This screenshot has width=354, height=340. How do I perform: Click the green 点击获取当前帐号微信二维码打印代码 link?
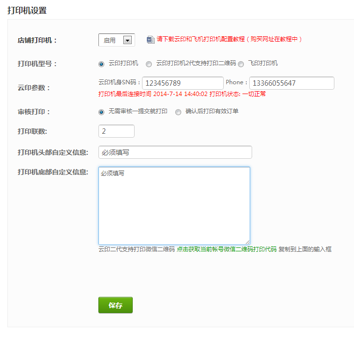pos(226,249)
